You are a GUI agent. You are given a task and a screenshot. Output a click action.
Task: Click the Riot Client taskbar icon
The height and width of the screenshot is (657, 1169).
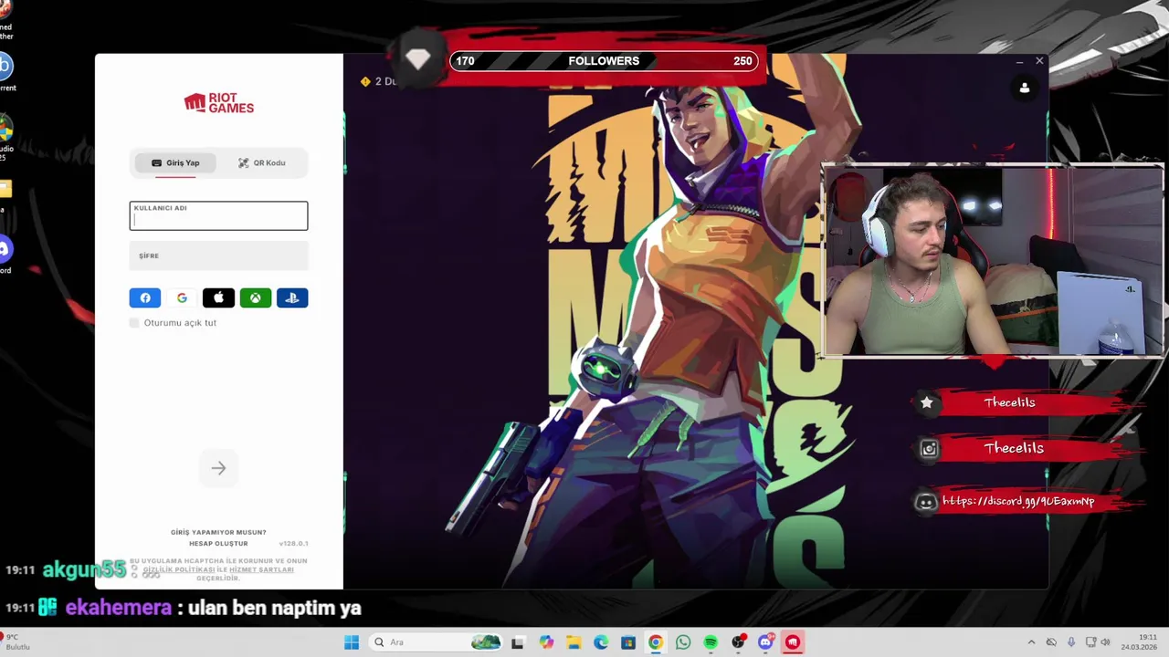pos(793,642)
